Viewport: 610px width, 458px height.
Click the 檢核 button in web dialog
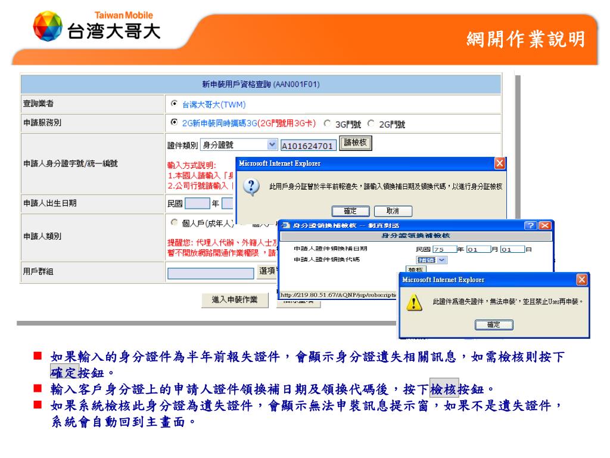416,270
